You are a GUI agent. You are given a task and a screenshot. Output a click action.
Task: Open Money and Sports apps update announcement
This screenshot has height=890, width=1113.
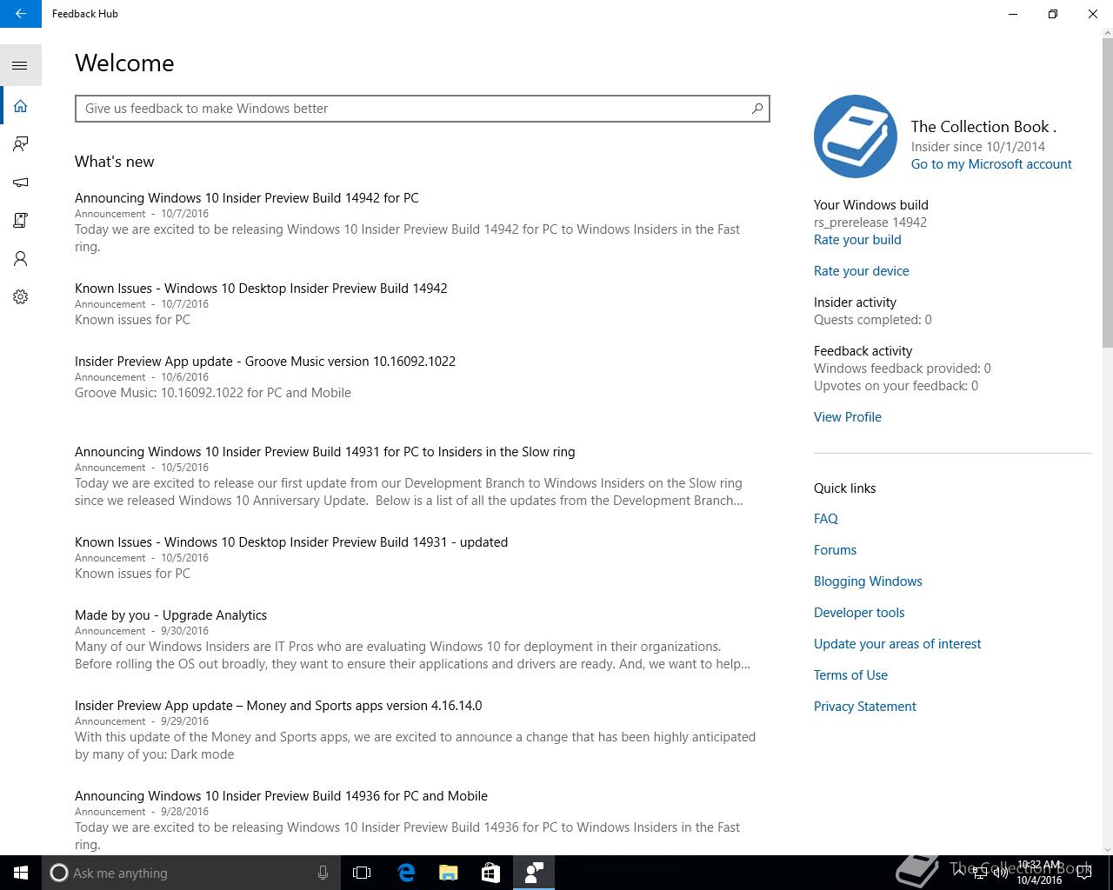click(x=278, y=706)
